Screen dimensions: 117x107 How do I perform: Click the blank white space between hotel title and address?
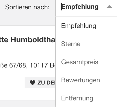point(27,53)
